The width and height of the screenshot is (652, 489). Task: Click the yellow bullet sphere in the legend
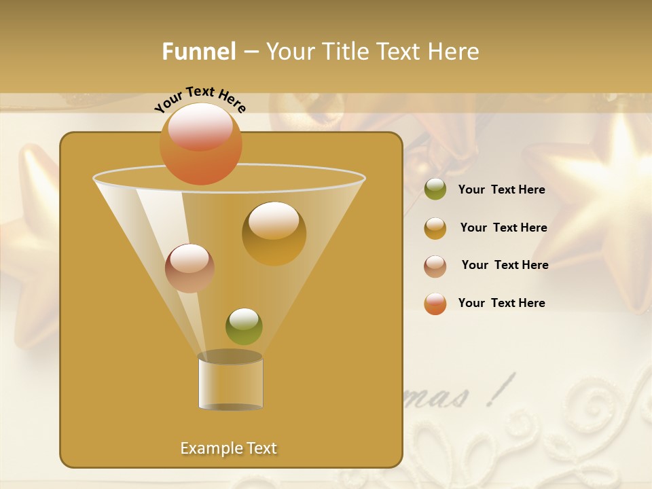(x=435, y=228)
